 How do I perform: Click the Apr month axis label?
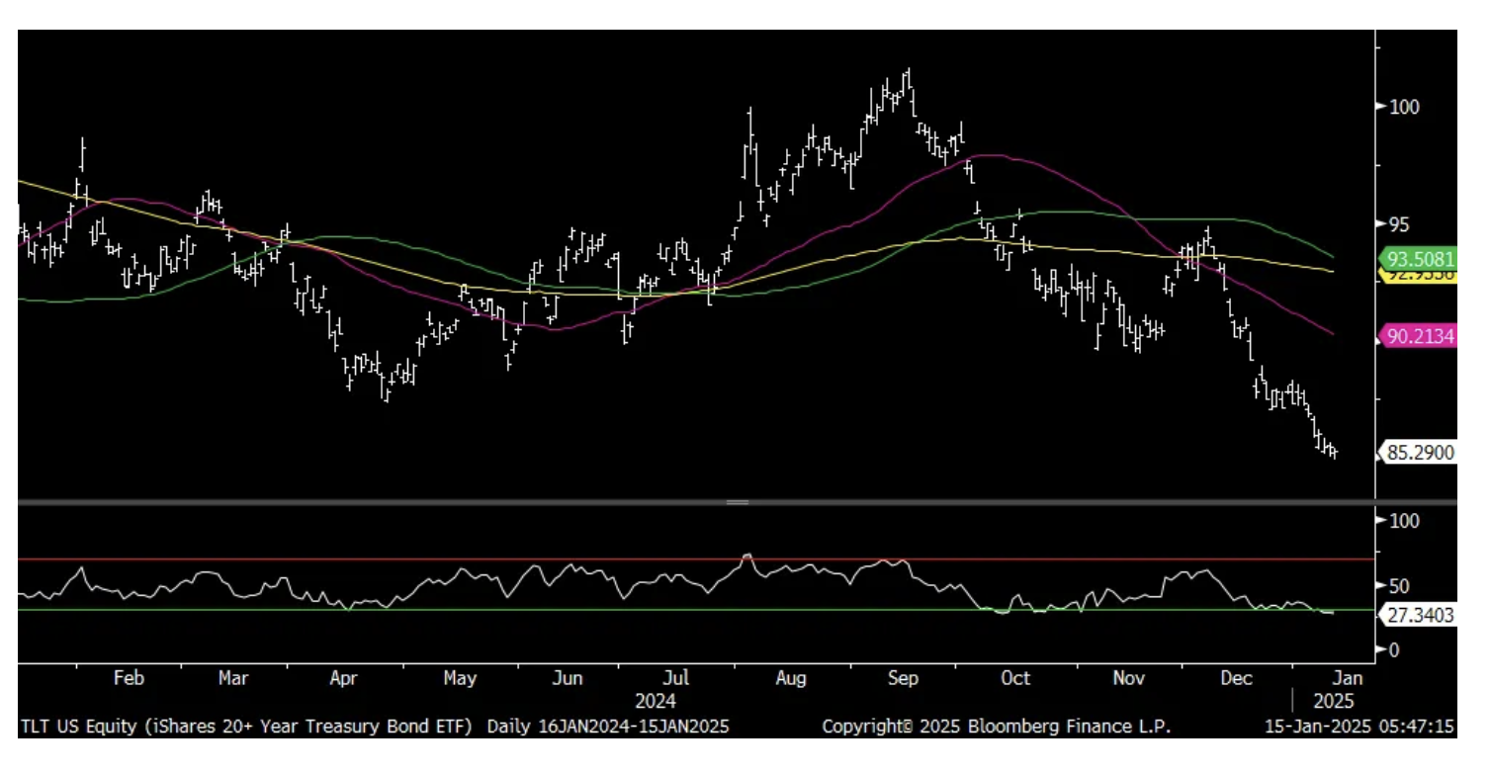(343, 678)
